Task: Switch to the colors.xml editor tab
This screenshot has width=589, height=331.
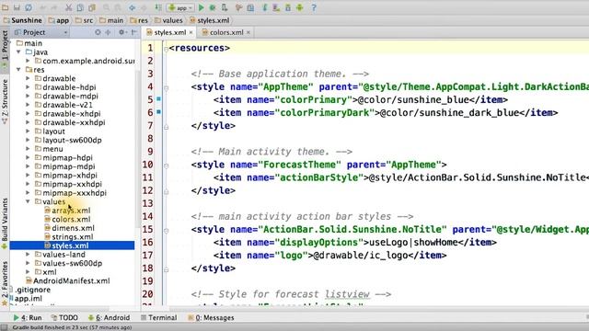Action: coord(226,32)
